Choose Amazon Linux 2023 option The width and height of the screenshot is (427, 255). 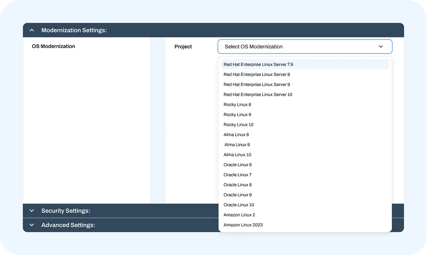[305, 225]
